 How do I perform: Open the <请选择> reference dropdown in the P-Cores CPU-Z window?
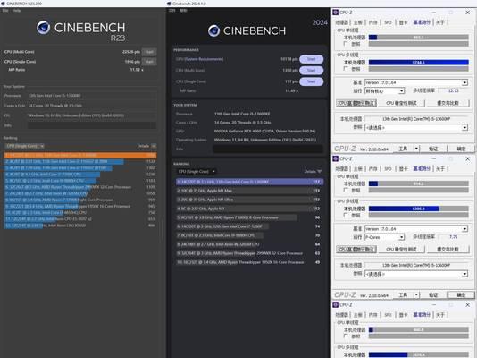[x=416, y=274]
